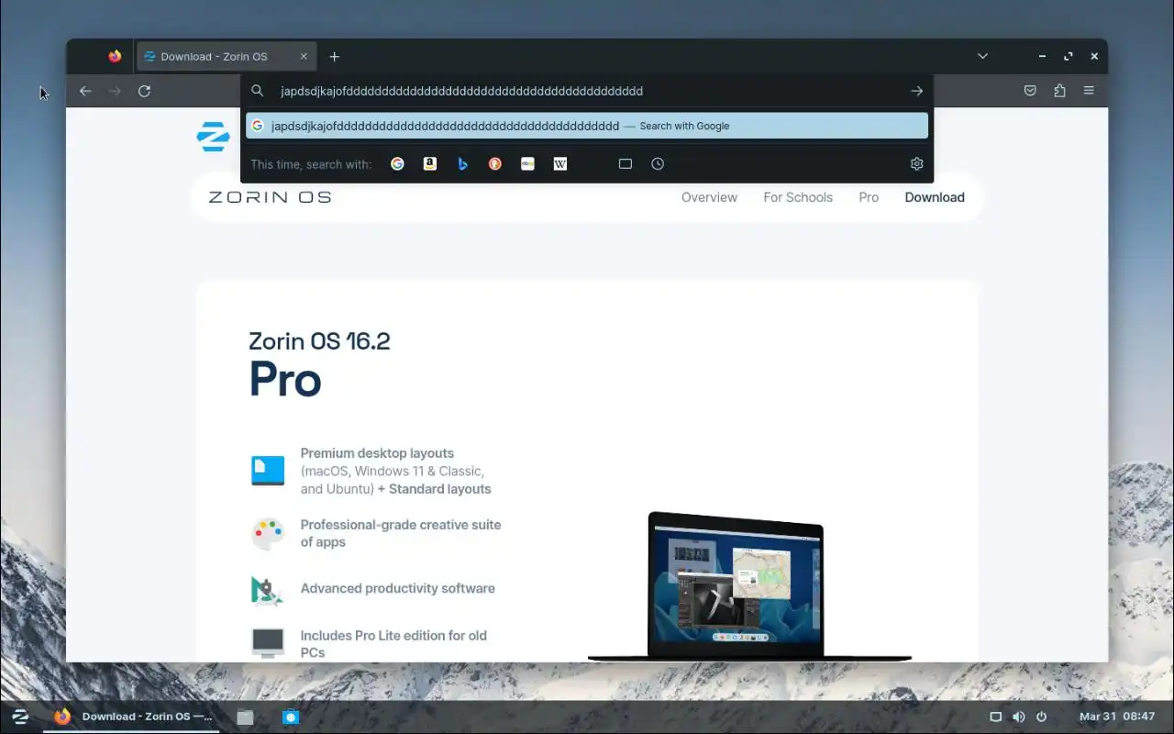Open the Extensions puzzle icon
Viewport: 1174px width, 734px height.
point(1059,91)
